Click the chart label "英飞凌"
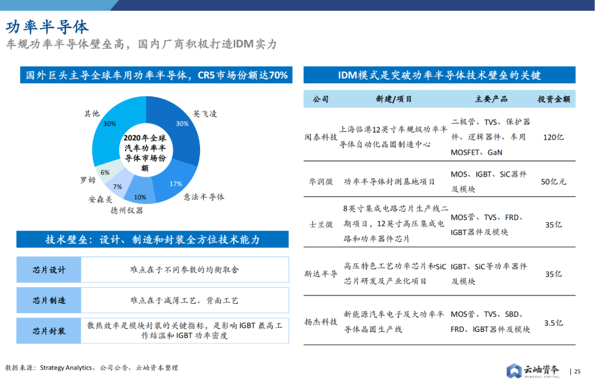595x382 pixels. tap(205, 114)
